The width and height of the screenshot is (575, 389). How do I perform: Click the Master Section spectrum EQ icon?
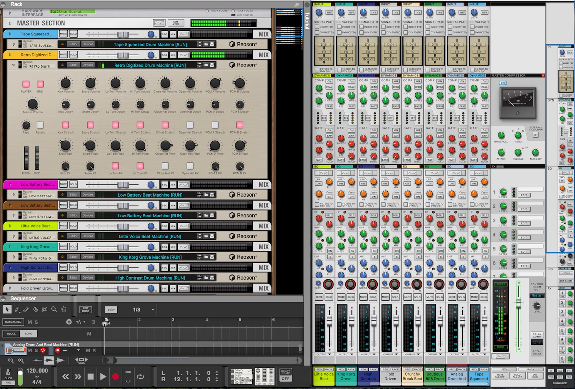[159, 23]
